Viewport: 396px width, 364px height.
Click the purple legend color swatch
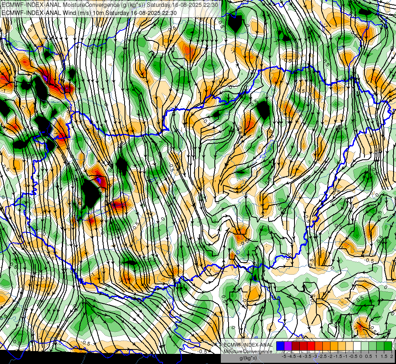288,346
